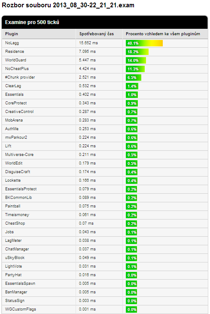This screenshot has width=210, height=314.
Task: Select the uSkyBlock plugin name
Action: point(15,258)
